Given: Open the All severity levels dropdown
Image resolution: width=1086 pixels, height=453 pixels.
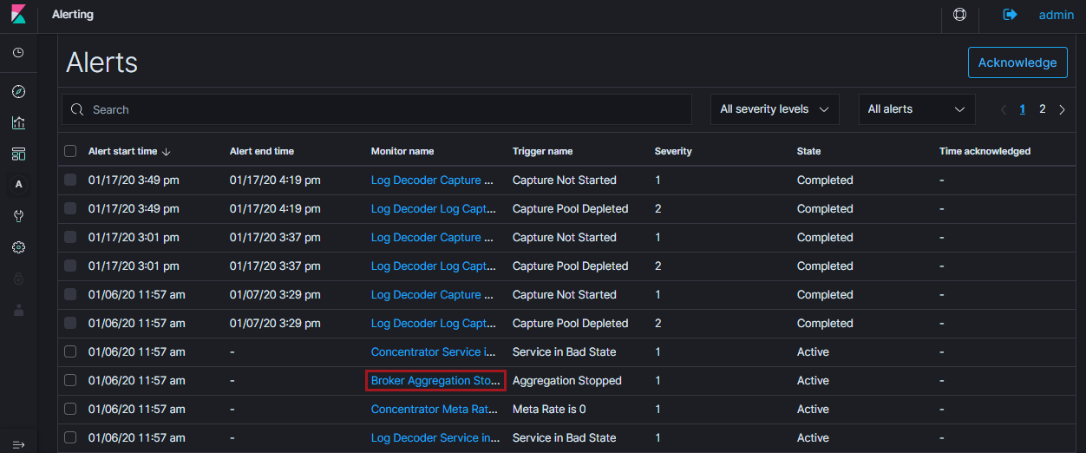Looking at the screenshot, I should (775, 109).
